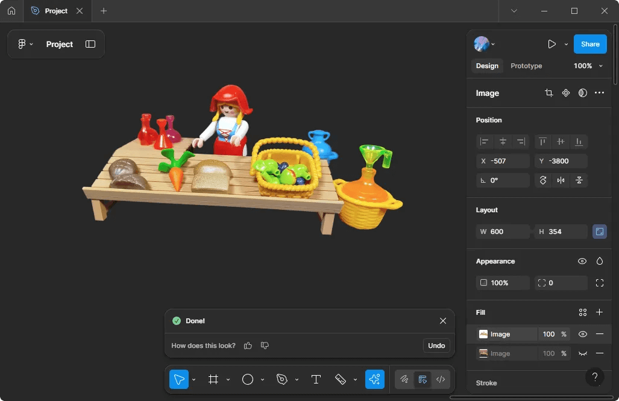Hide the first visible Image fill
The height and width of the screenshot is (401, 619).
[x=583, y=334]
